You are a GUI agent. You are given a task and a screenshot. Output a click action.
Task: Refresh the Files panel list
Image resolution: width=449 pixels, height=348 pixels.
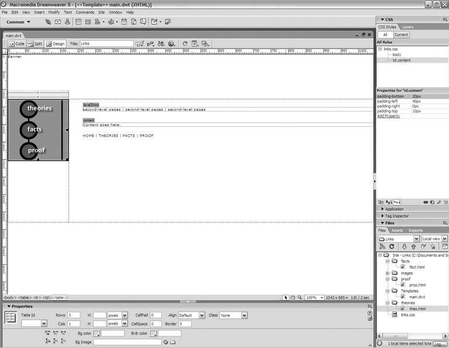pyautogui.click(x=392, y=247)
